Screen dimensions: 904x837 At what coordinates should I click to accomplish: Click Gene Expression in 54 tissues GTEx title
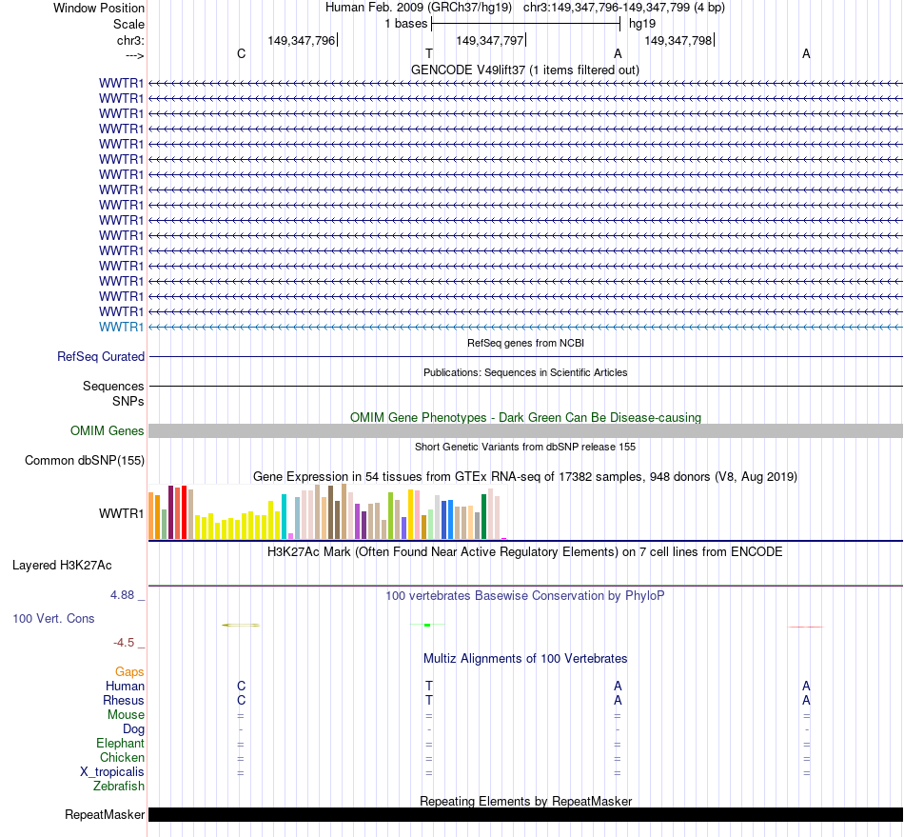click(525, 476)
